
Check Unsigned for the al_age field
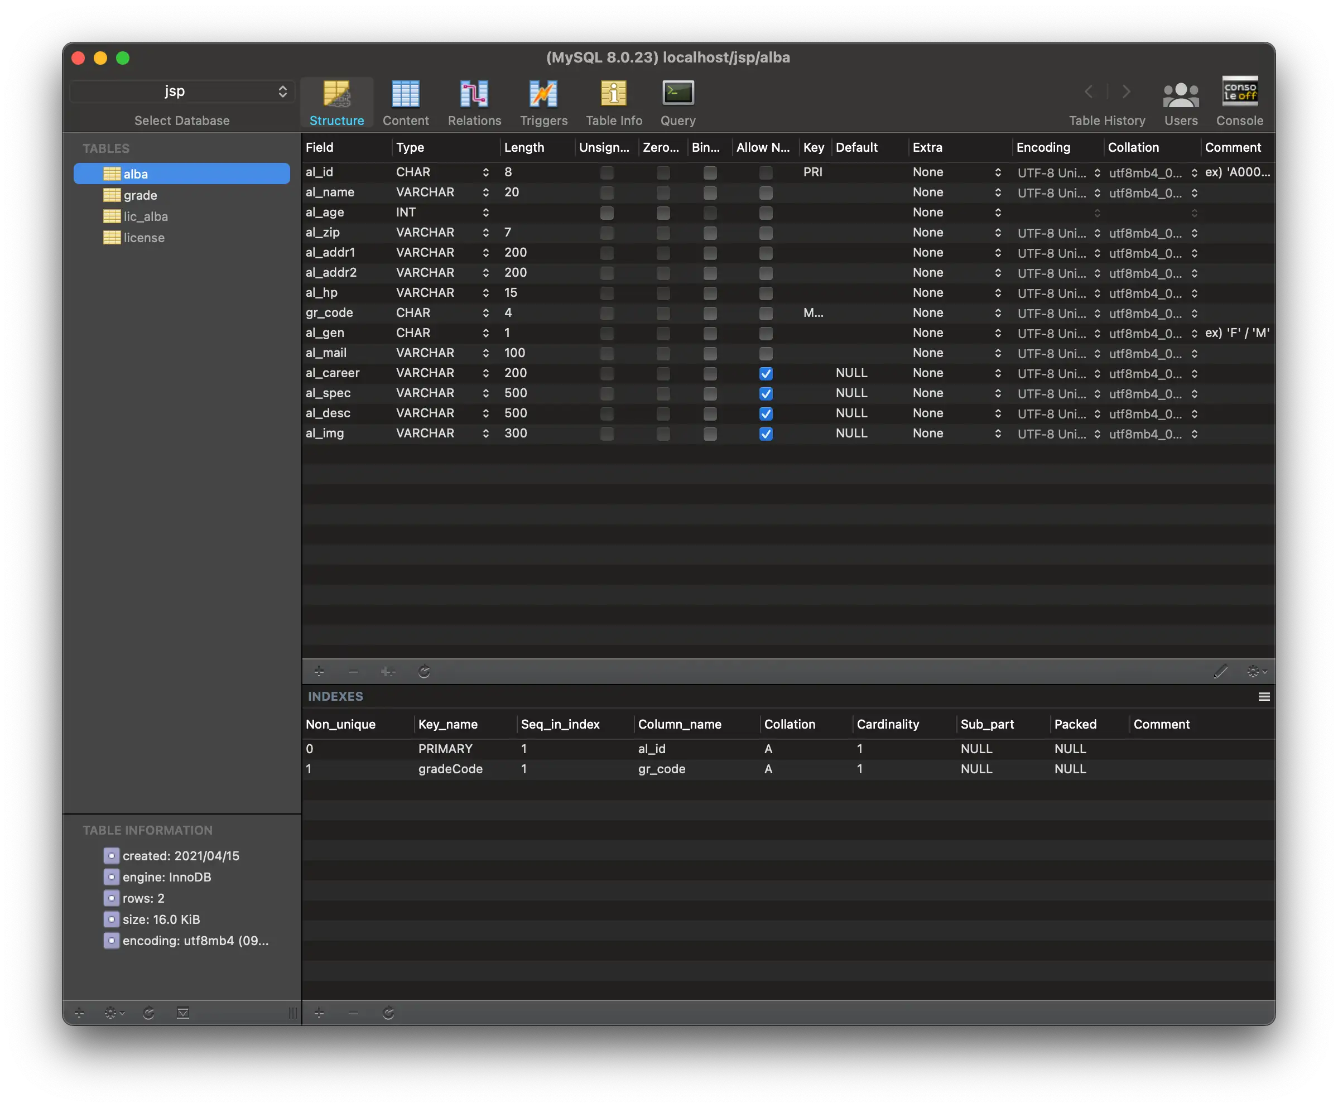[607, 213]
